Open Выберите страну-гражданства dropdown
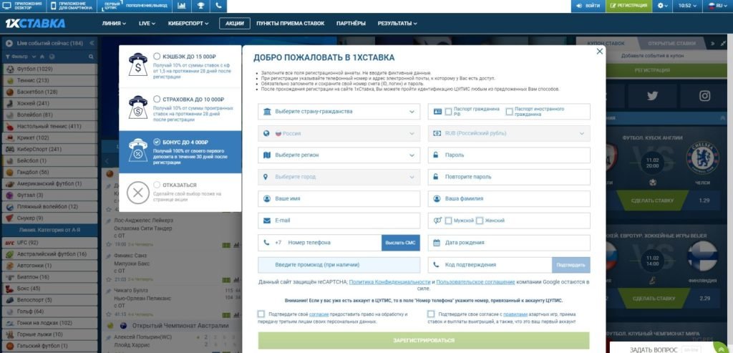This screenshot has height=353, width=733. (339, 111)
